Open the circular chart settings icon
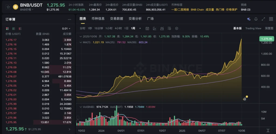The image size is (276, 134). coord(177,28)
